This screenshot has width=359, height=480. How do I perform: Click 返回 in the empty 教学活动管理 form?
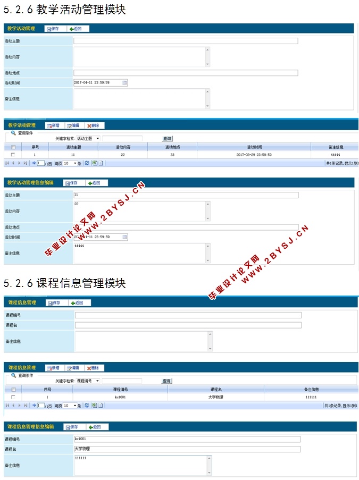coord(78,29)
